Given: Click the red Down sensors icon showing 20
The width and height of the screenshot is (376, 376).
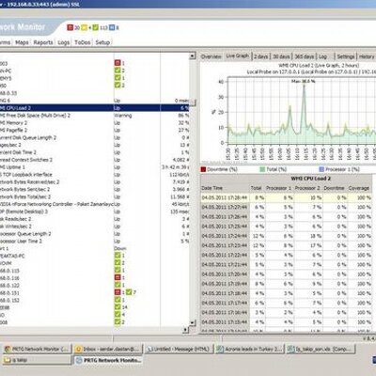Looking at the screenshot, I should coord(70,27).
